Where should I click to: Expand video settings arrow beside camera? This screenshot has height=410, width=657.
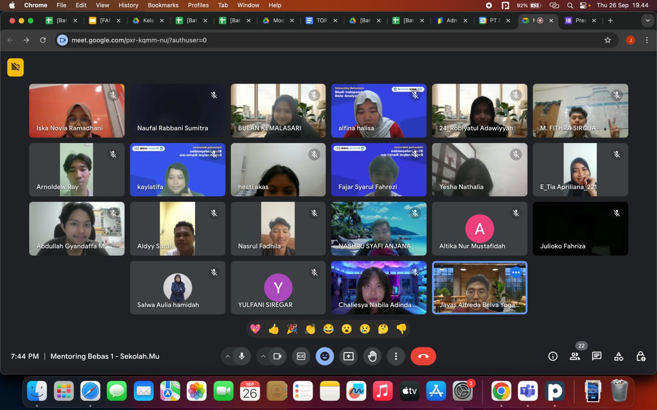pyautogui.click(x=263, y=356)
